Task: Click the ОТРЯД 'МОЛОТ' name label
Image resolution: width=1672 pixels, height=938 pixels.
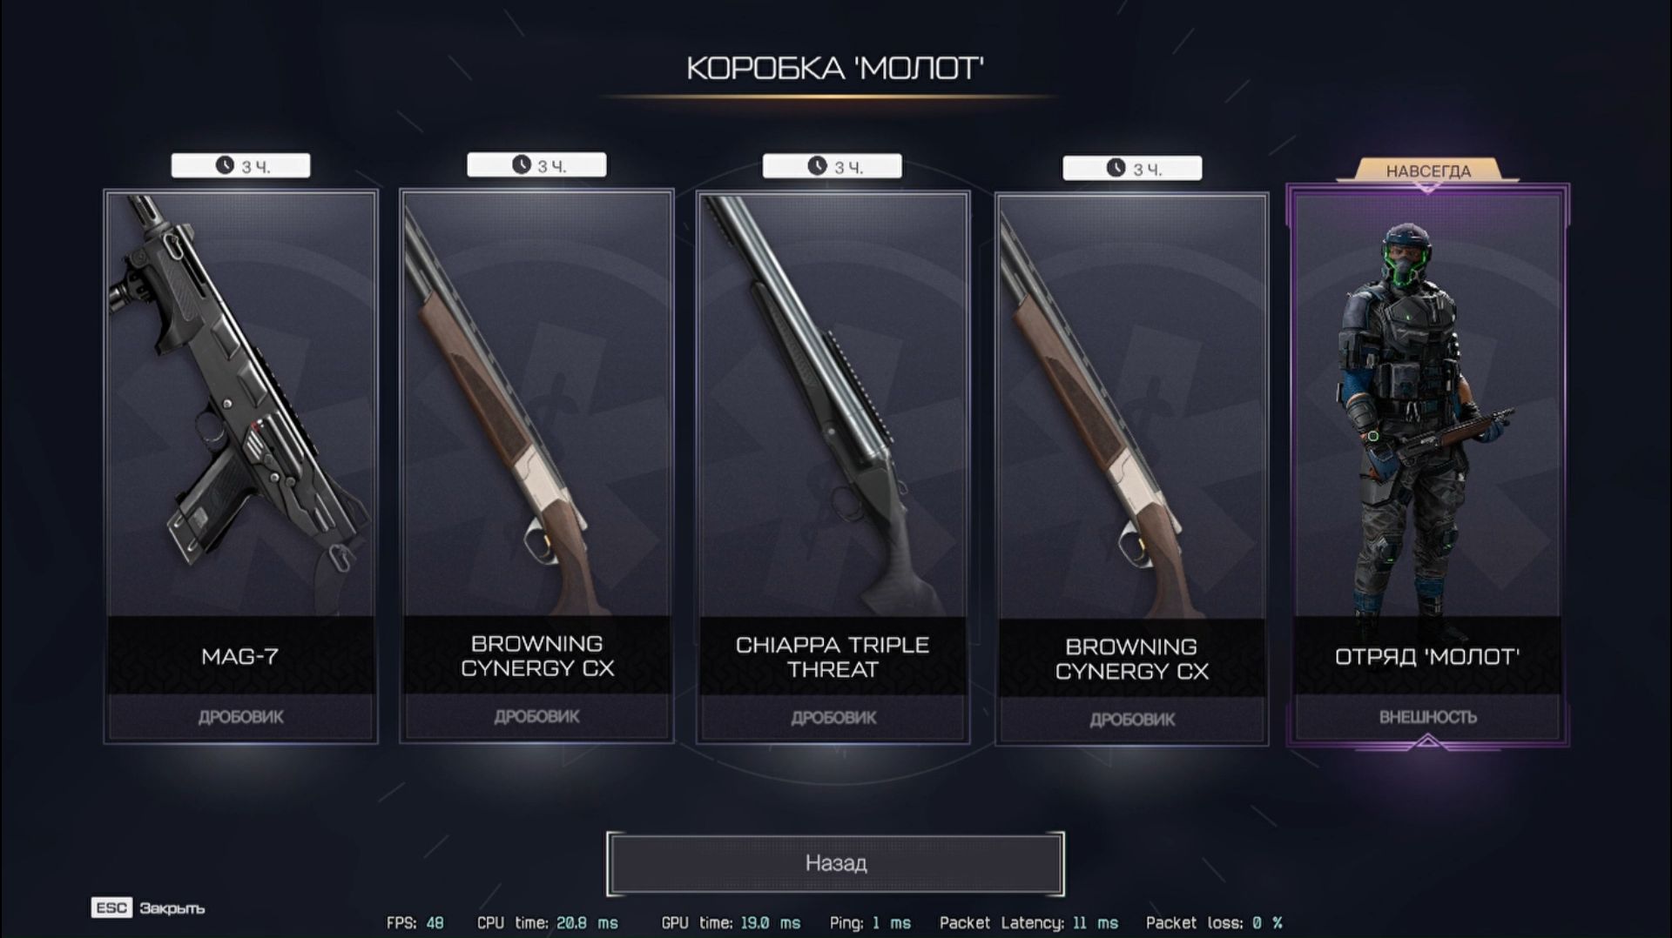Action: click(1427, 656)
